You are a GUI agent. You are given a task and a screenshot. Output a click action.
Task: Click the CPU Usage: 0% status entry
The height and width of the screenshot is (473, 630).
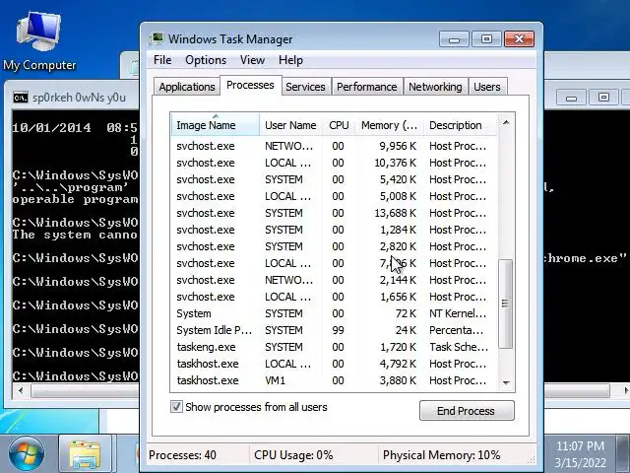[x=293, y=455]
